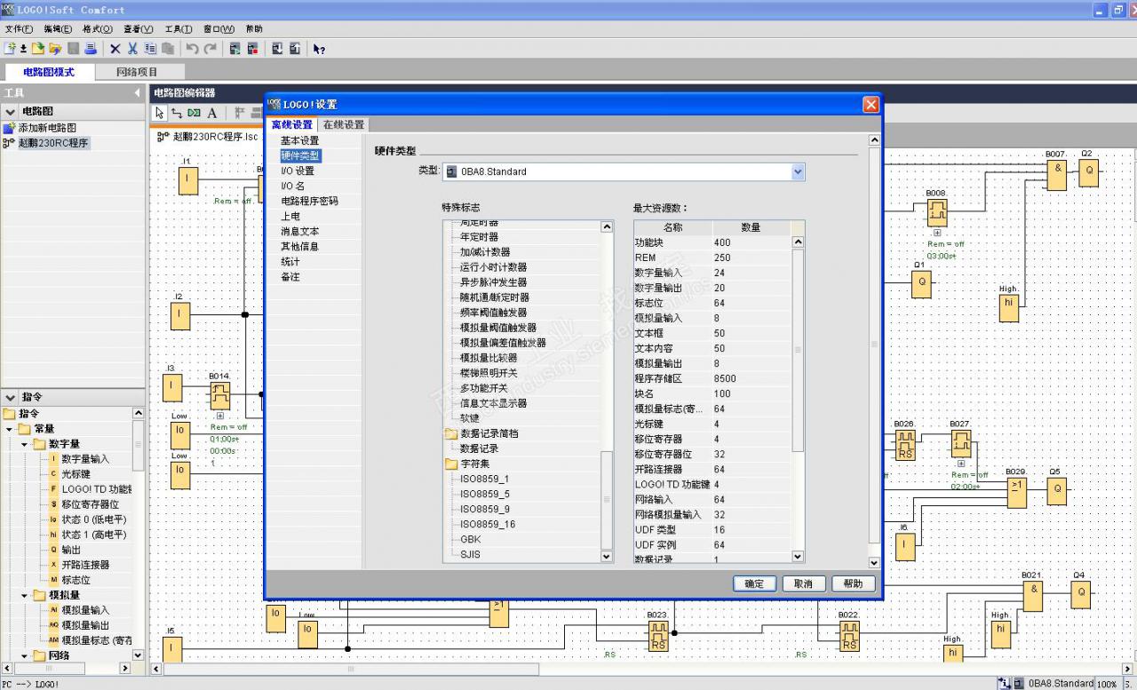The width and height of the screenshot is (1137, 690).
Task: Click the status bar connection icon
Action: tap(1005, 683)
